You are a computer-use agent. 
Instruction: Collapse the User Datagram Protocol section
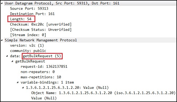click(x=2, y=3)
